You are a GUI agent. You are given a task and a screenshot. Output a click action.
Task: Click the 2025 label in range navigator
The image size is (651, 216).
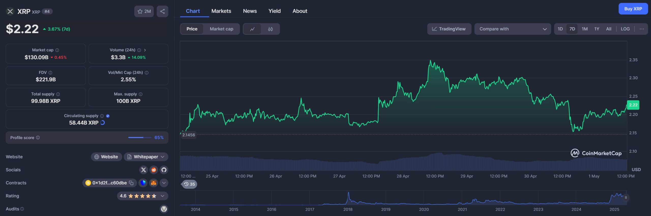coord(614,210)
